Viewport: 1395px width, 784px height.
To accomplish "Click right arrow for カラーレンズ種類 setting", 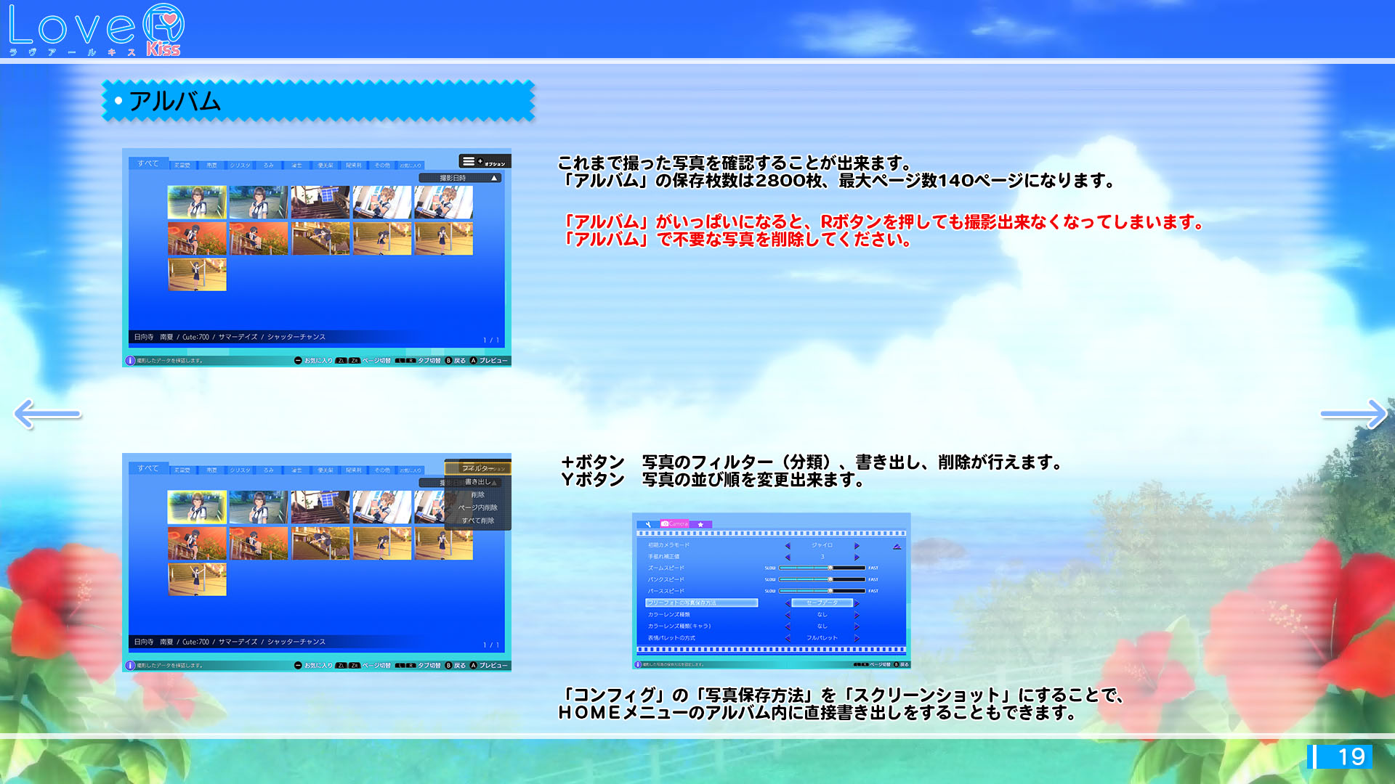I will click(857, 615).
